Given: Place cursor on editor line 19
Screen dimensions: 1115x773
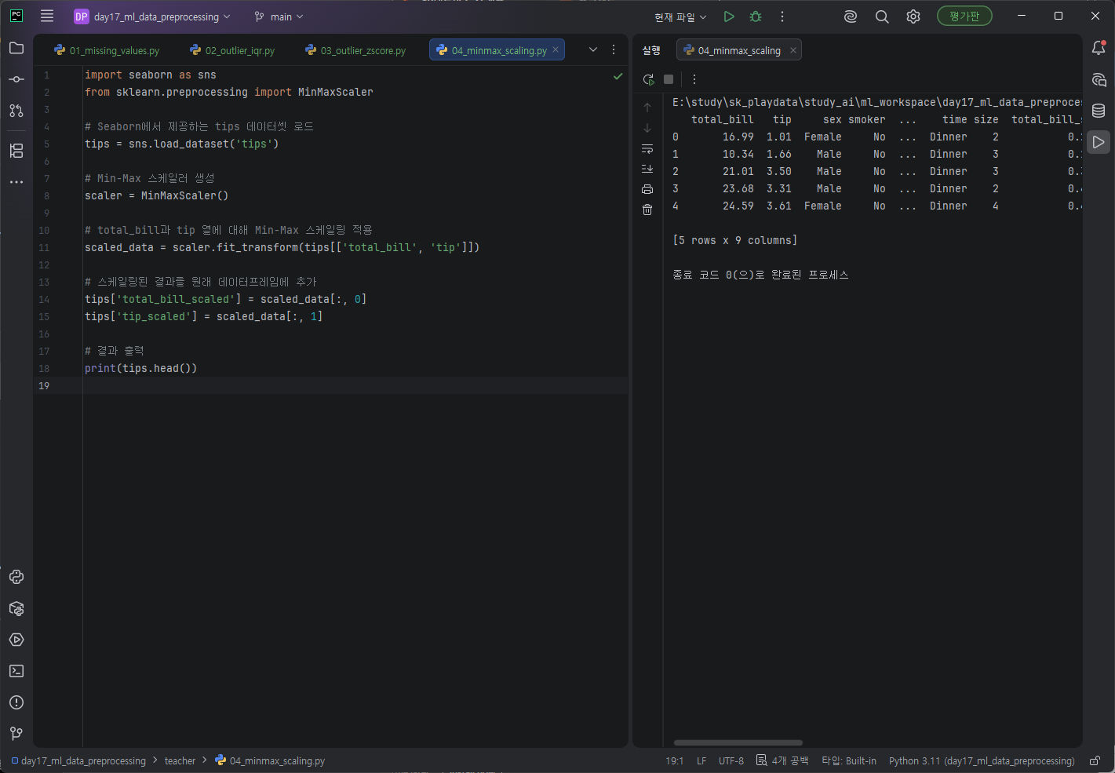Looking at the screenshot, I should point(355,385).
